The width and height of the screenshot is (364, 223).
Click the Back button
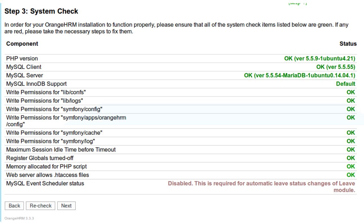pos(14,206)
